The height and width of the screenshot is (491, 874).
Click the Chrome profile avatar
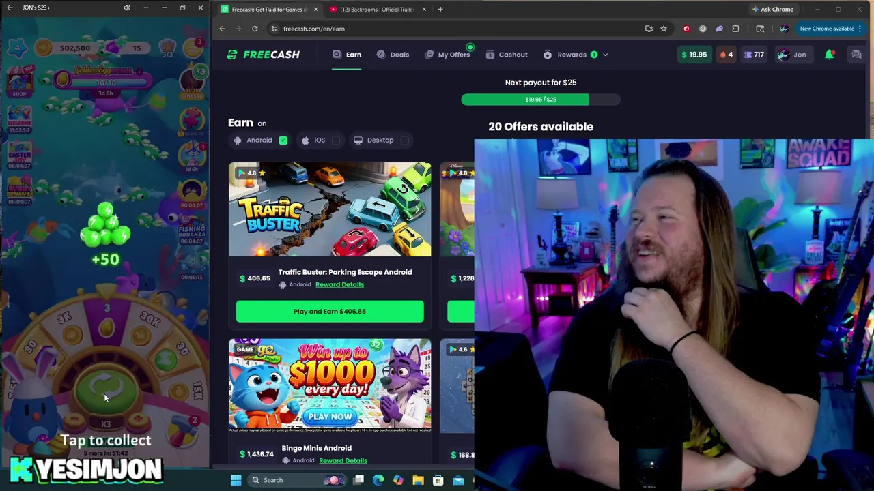coord(784,29)
